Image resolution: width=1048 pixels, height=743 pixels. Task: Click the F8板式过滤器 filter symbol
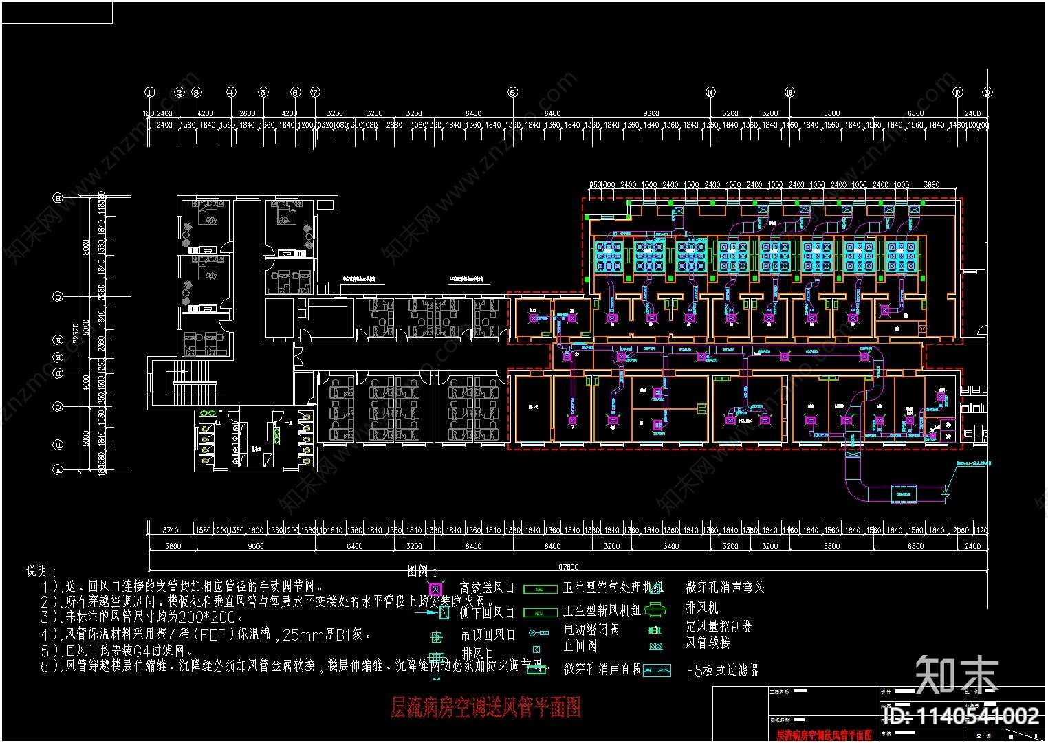pyautogui.click(x=657, y=670)
